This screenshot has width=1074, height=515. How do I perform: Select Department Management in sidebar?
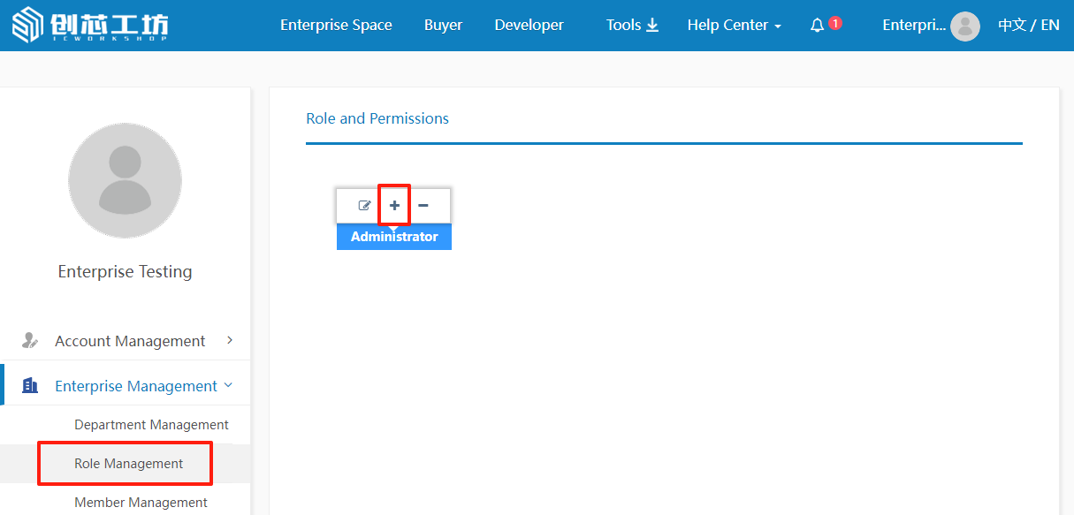click(x=151, y=425)
